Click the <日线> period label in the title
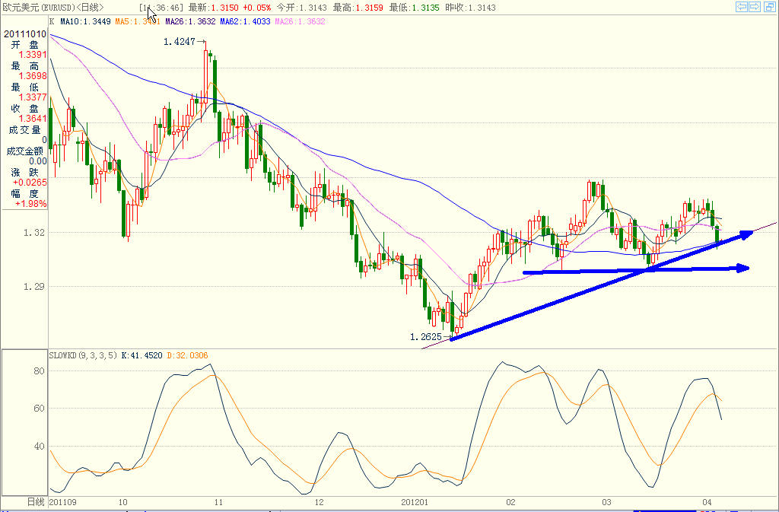This screenshot has width=779, height=512. 90,8
